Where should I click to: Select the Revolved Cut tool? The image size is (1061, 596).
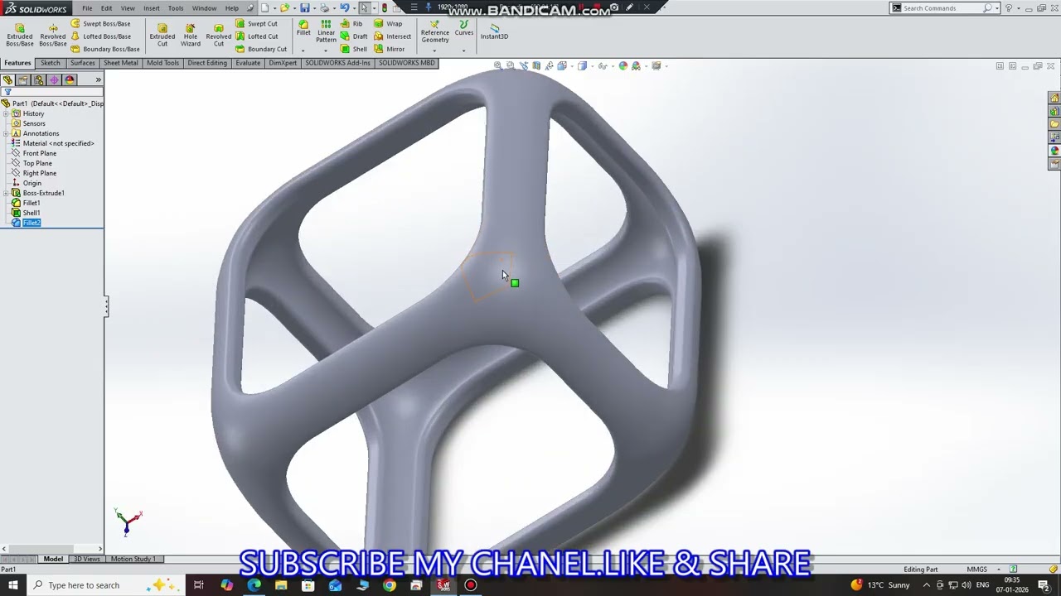point(218,34)
